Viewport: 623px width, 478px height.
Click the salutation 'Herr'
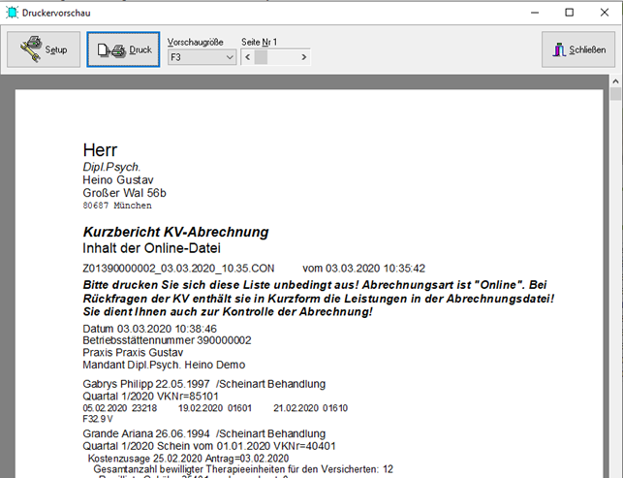click(x=100, y=150)
